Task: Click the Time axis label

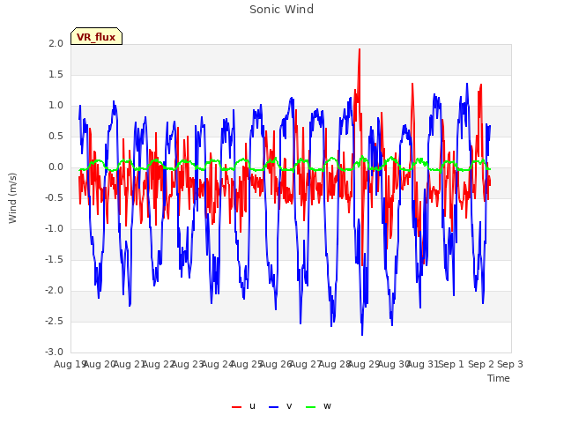Action: click(x=498, y=378)
